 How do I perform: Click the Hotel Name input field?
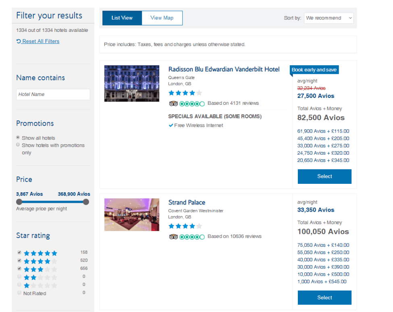click(x=53, y=94)
